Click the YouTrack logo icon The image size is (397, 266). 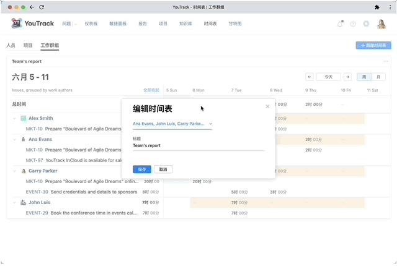[17, 24]
